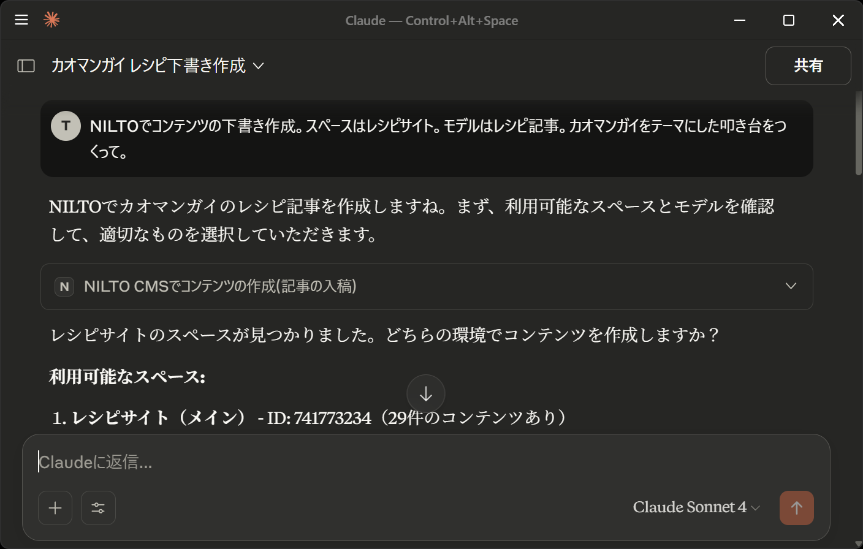Click the NILTO CMSでコンテンツの作成 tool block
Viewport: 863px width, 549px height.
pyautogui.click(x=427, y=287)
